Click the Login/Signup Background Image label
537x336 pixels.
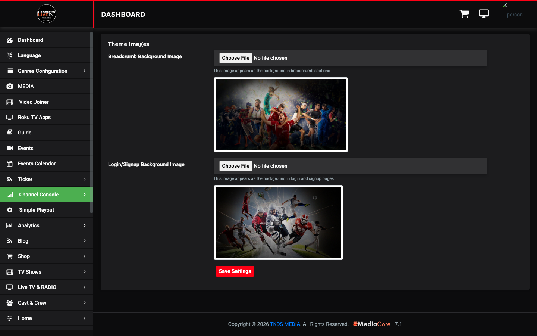pyautogui.click(x=146, y=164)
